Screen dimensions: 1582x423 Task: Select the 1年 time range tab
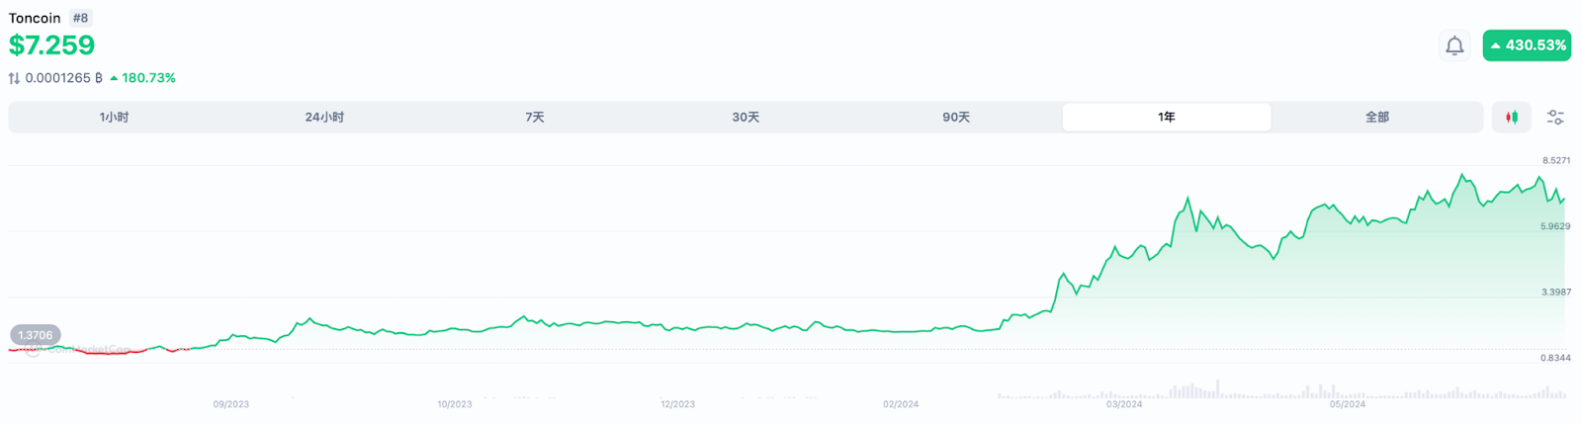click(x=1167, y=118)
